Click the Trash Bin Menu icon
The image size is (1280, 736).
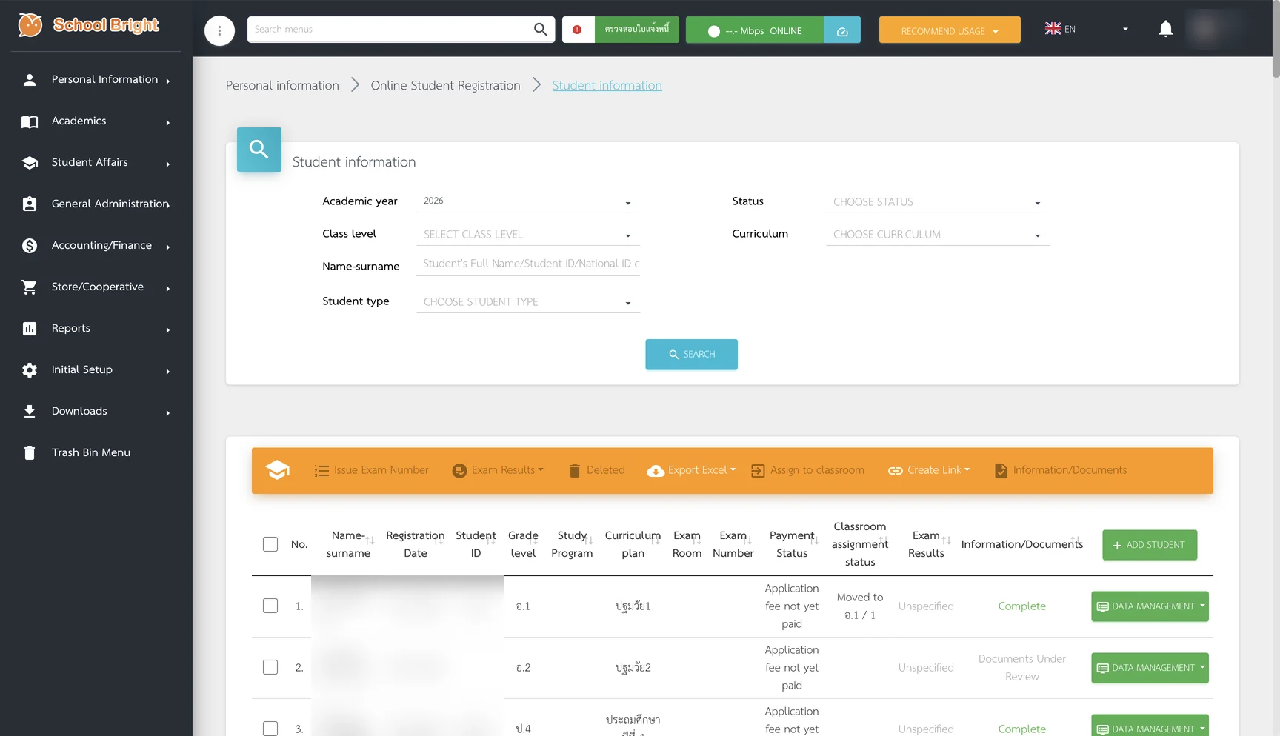click(30, 453)
